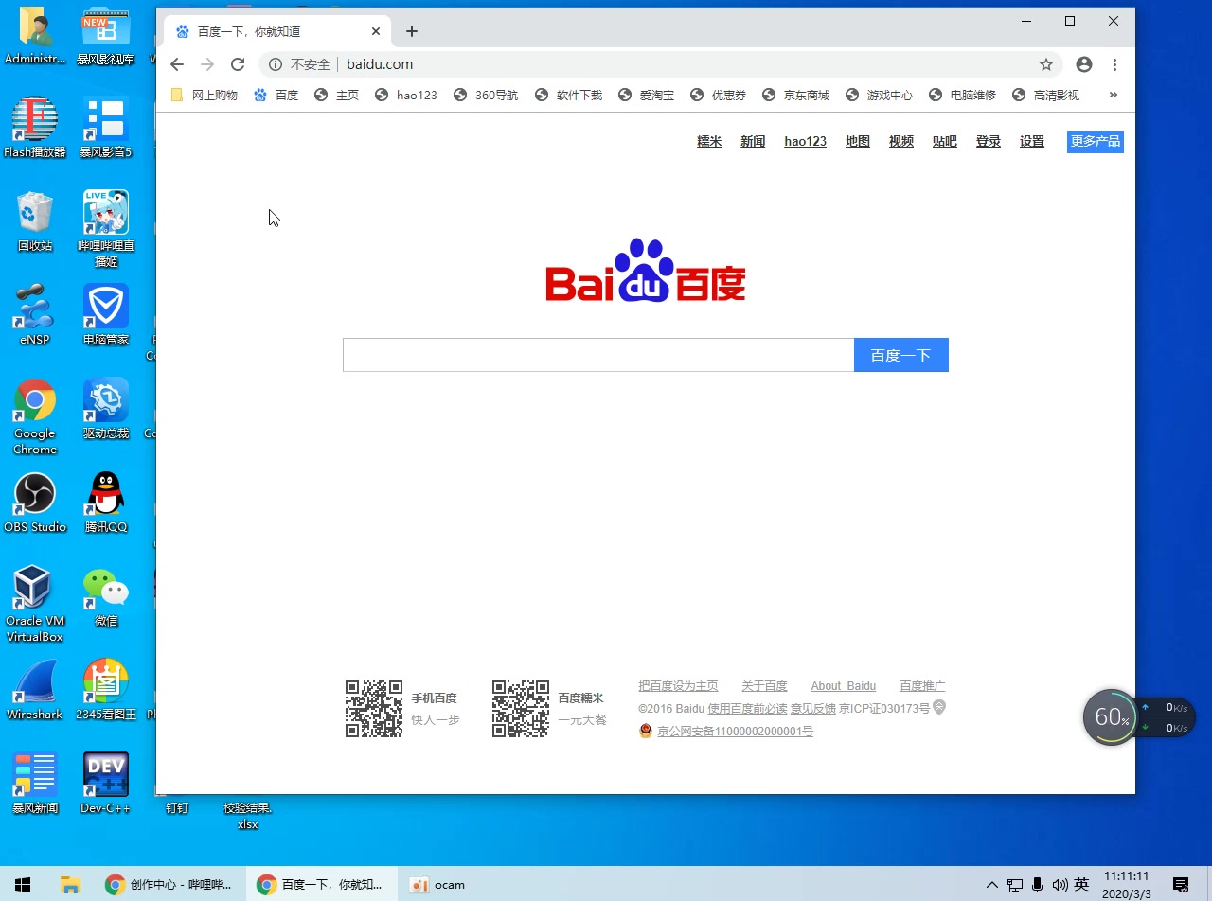Click the 百度推广 footer link
This screenshot has height=901, width=1212.
point(922,686)
